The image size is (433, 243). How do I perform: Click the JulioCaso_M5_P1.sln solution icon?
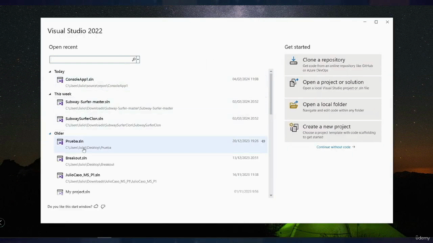click(60, 175)
